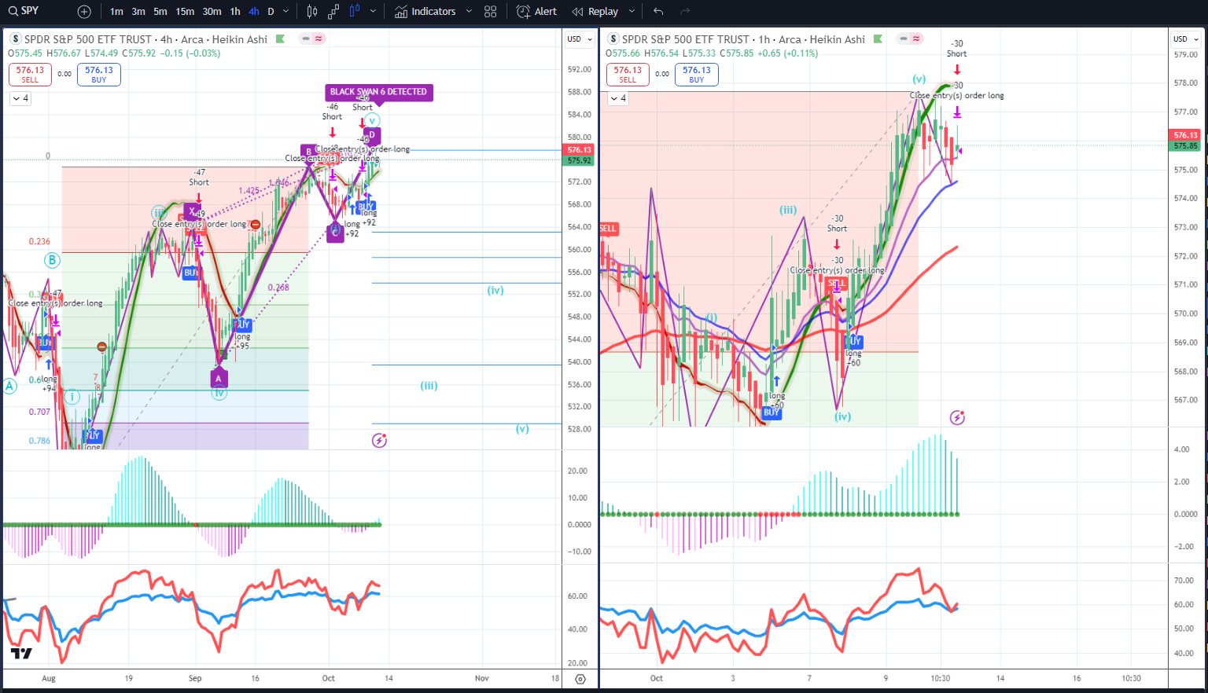Switch to the 1h timeframe
1208x693 pixels.
tap(235, 12)
